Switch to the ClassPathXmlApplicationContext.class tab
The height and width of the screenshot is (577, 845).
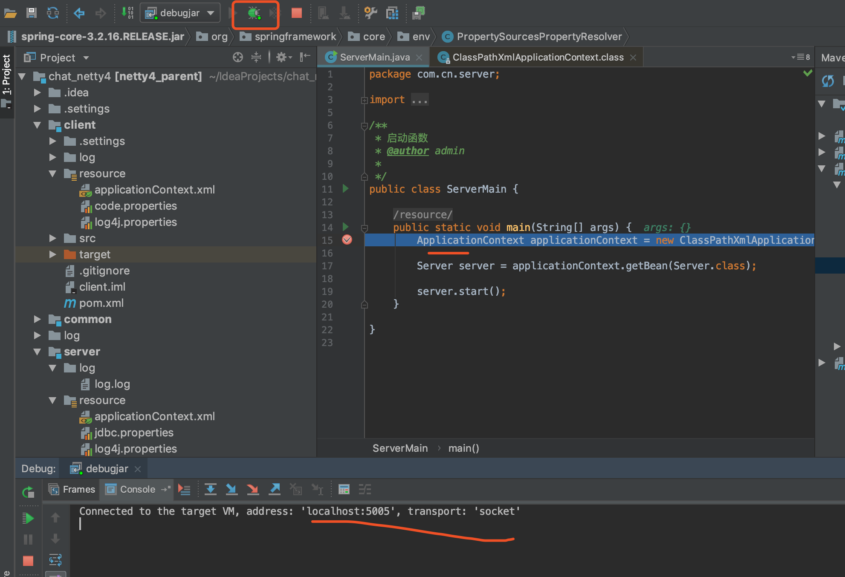(x=538, y=57)
